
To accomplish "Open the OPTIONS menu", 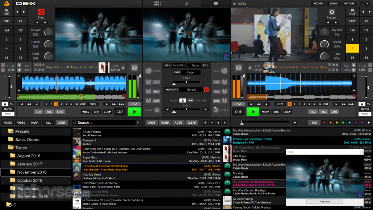I will [349, 4].
